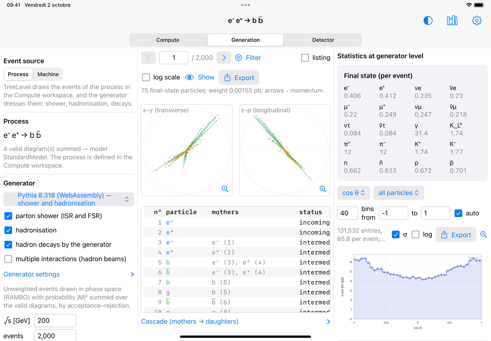Switch to the Detector tab
491x341 pixels.
pos(323,40)
